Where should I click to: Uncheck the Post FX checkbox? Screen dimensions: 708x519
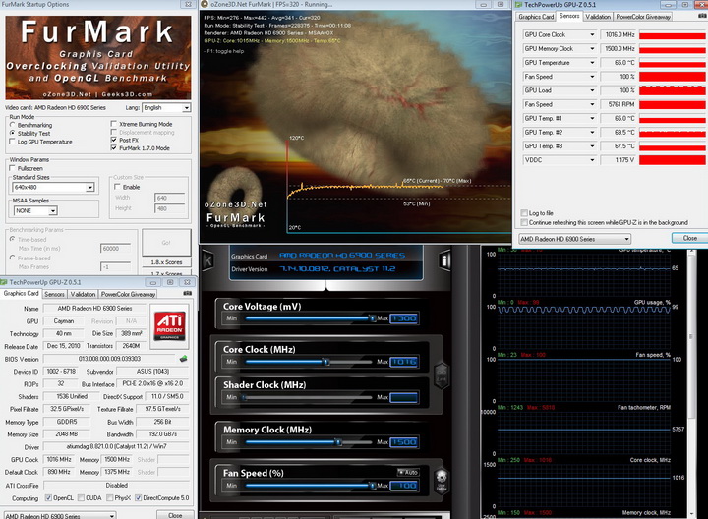point(114,141)
